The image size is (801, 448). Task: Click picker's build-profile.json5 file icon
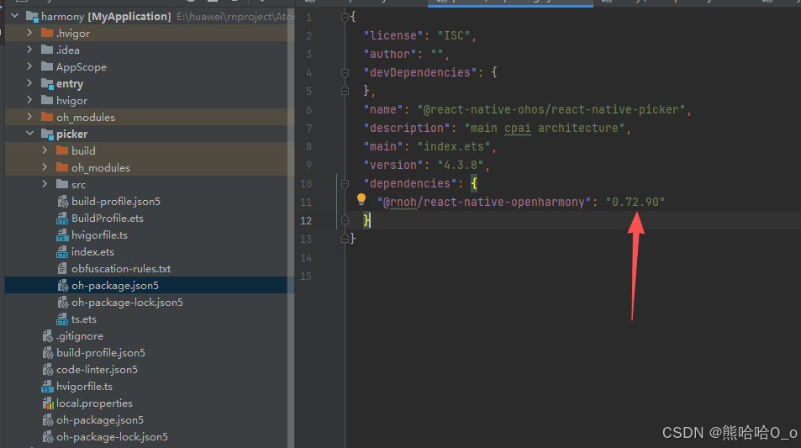pos(62,201)
